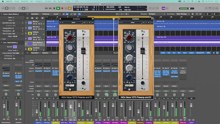Open the Mix menu in menu bar
This screenshot has height=124, width=220.
tap(55, 1)
